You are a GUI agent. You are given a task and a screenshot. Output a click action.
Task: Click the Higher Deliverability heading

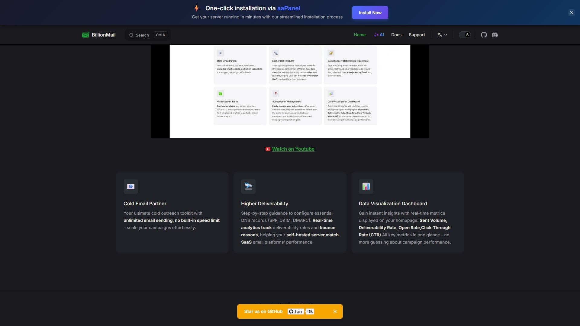point(265,203)
